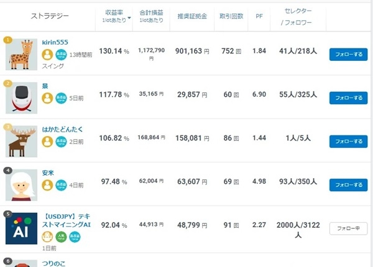
Task: Click 106.82 % return value
Action: click(x=114, y=138)
